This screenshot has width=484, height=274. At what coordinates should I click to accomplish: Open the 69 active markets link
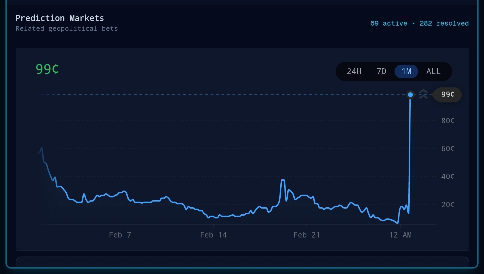click(x=389, y=23)
